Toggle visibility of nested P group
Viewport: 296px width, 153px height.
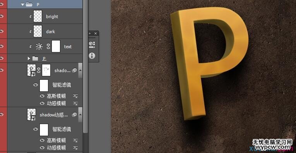click(2, 58)
